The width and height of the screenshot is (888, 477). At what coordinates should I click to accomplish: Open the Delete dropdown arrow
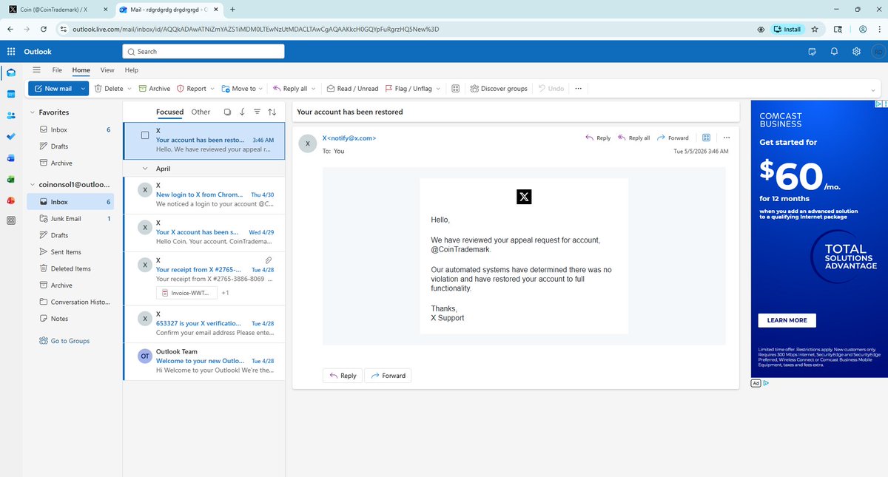pos(129,89)
